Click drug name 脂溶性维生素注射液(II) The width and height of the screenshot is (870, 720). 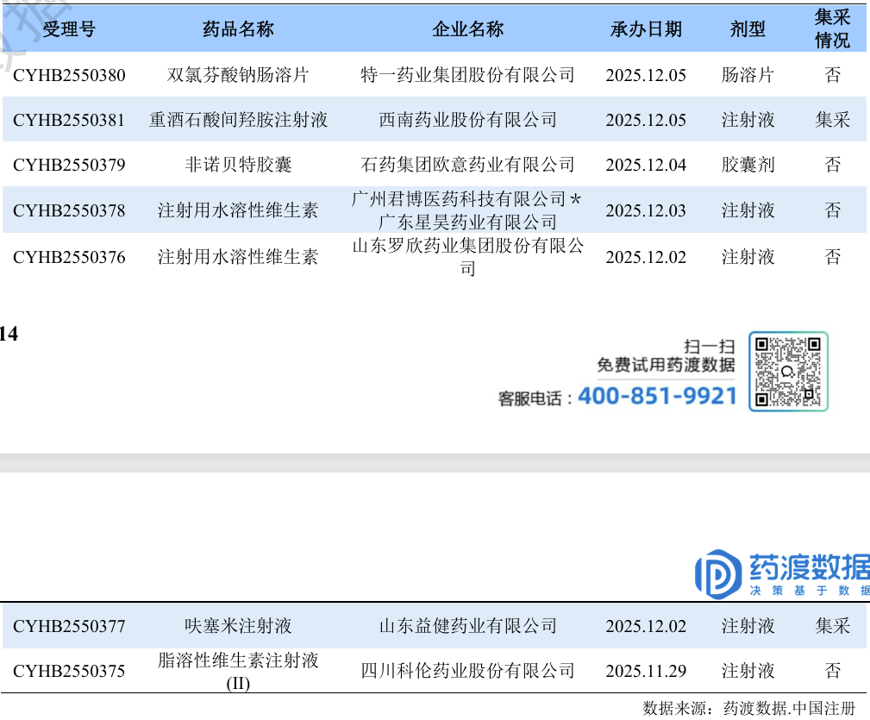click(x=238, y=671)
